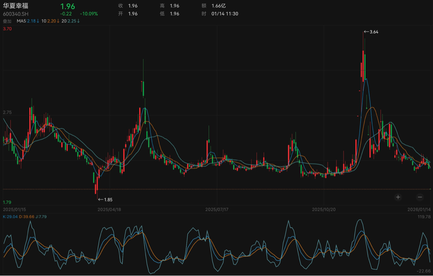Click the 开 opening price 1.96

128,14
